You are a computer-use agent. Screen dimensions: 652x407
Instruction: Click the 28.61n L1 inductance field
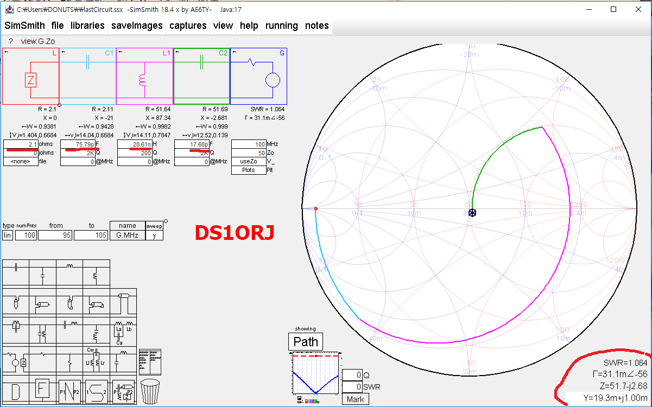[135, 144]
